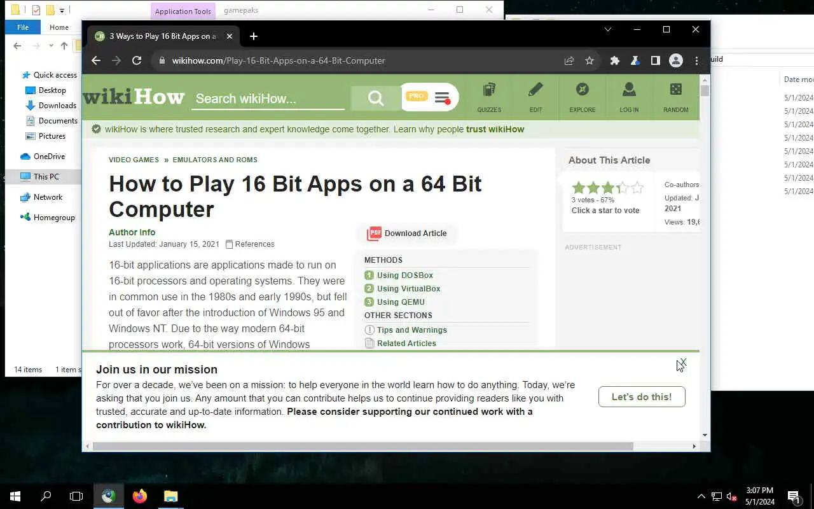Select Application Tools ribbon tab

183,11
